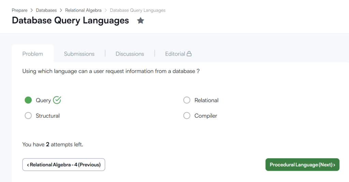This screenshot has height=182, width=349.
Task: Open the Relational Algebra breadcrumb link
Action: click(83, 10)
